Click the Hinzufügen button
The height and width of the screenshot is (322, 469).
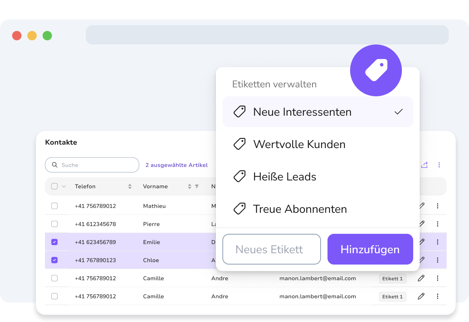click(370, 249)
